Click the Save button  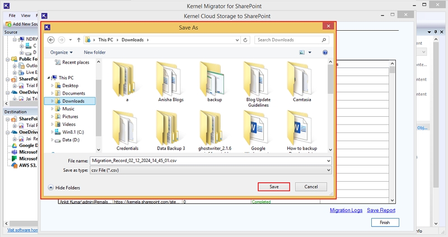point(274,187)
